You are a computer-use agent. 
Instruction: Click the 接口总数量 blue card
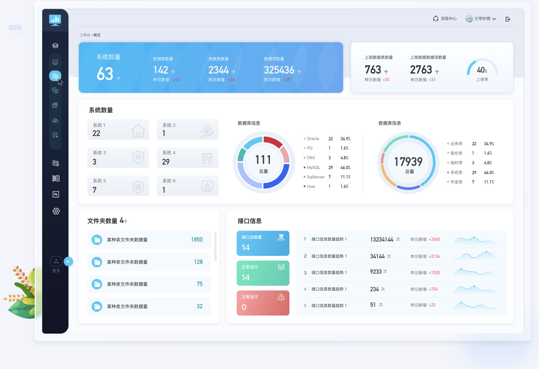pyautogui.click(x=263, y=243)
